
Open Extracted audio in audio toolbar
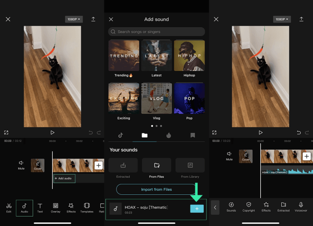click(284, 207)
